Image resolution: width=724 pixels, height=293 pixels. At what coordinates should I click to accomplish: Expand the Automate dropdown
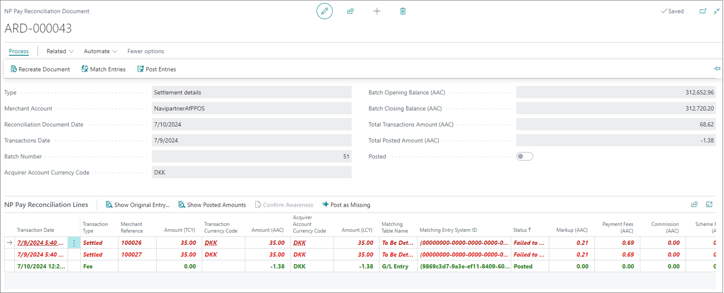[101, 51]
